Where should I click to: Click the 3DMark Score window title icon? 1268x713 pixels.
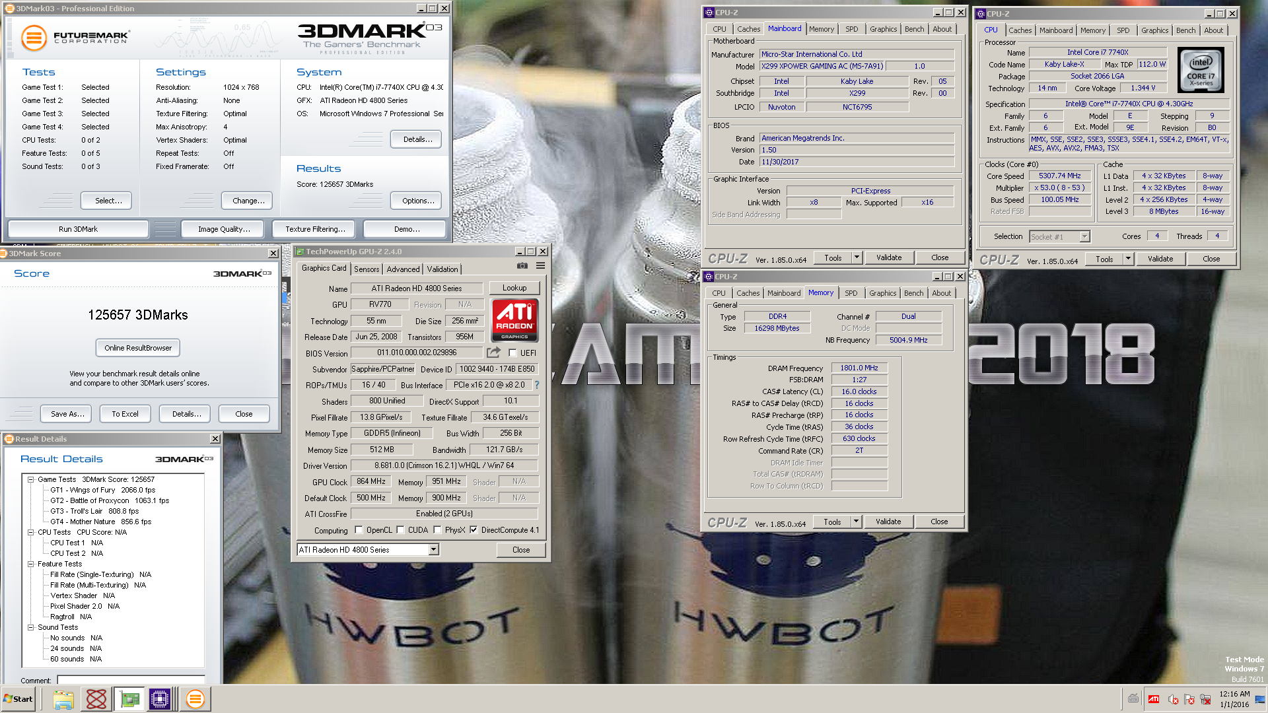(x=4, y=254)
